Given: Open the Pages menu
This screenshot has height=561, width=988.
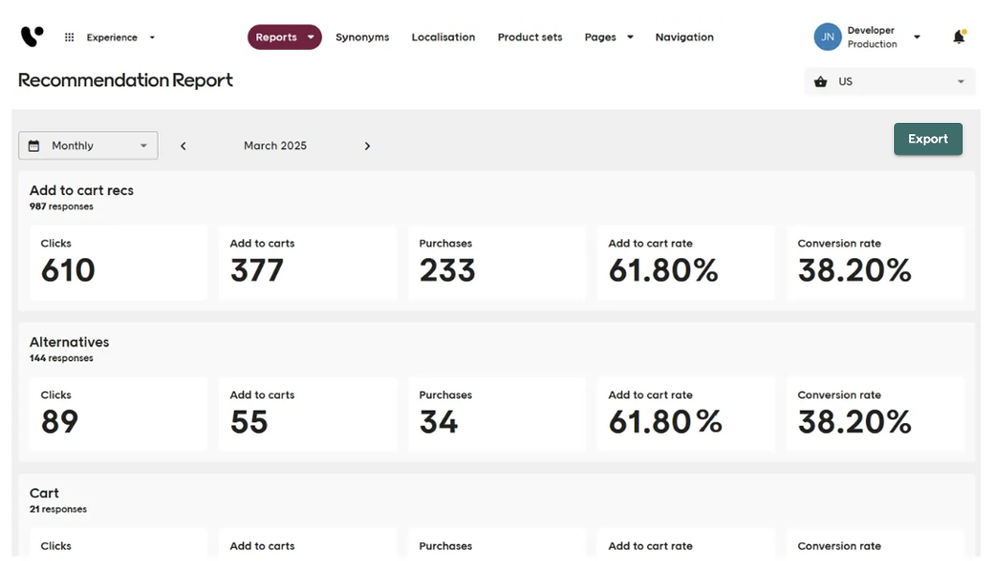Looking at the screenshot, I should click(609, 38).
